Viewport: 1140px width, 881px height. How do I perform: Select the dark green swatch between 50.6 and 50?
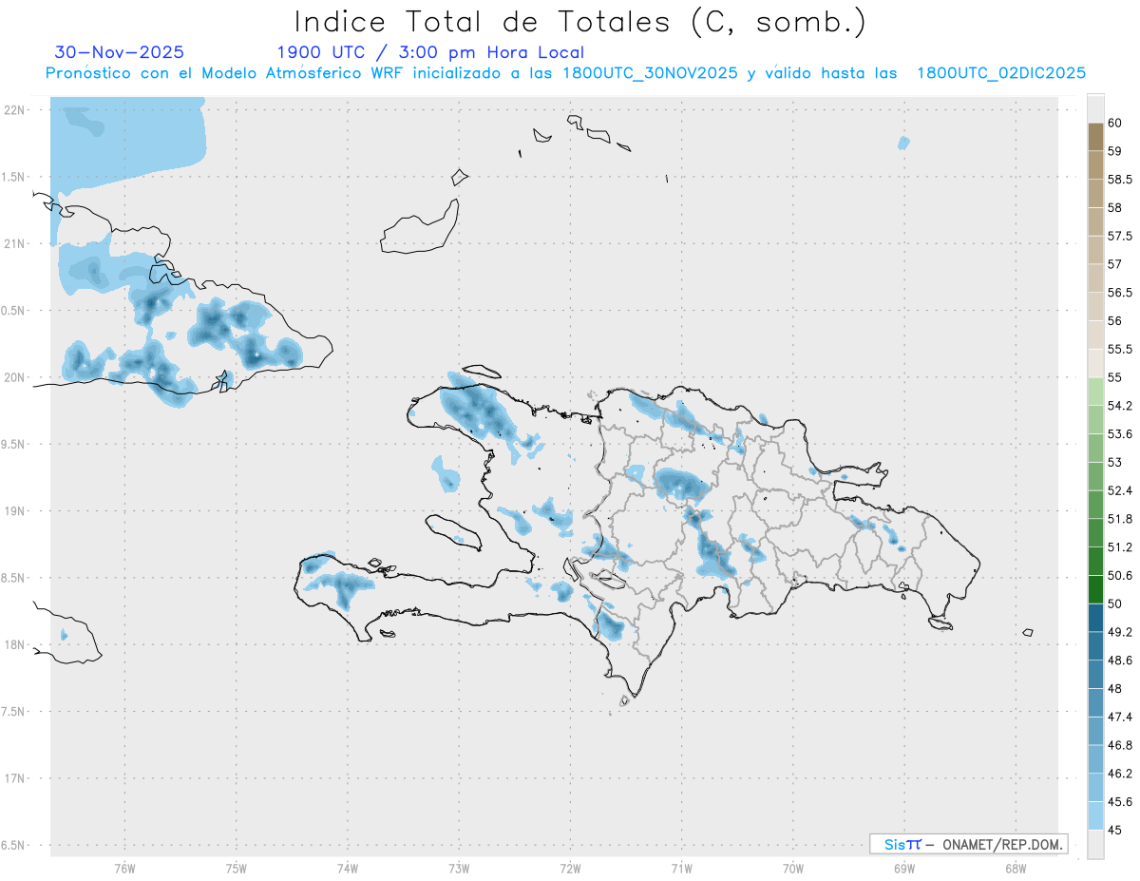[x=1095, y=589]
